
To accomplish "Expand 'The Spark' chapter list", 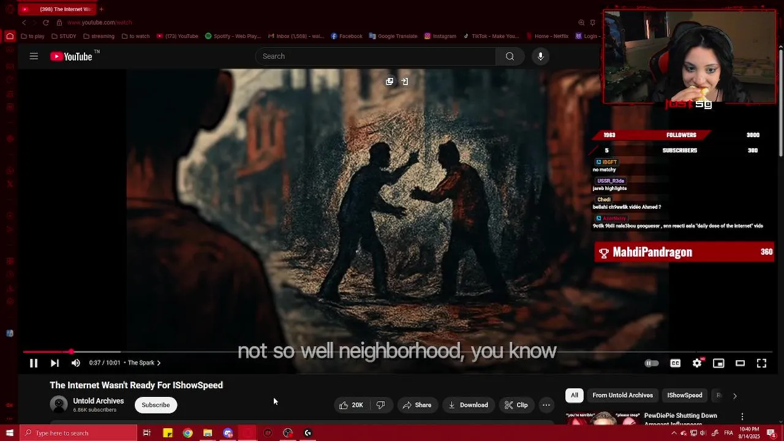I will (x=144, y=363).
